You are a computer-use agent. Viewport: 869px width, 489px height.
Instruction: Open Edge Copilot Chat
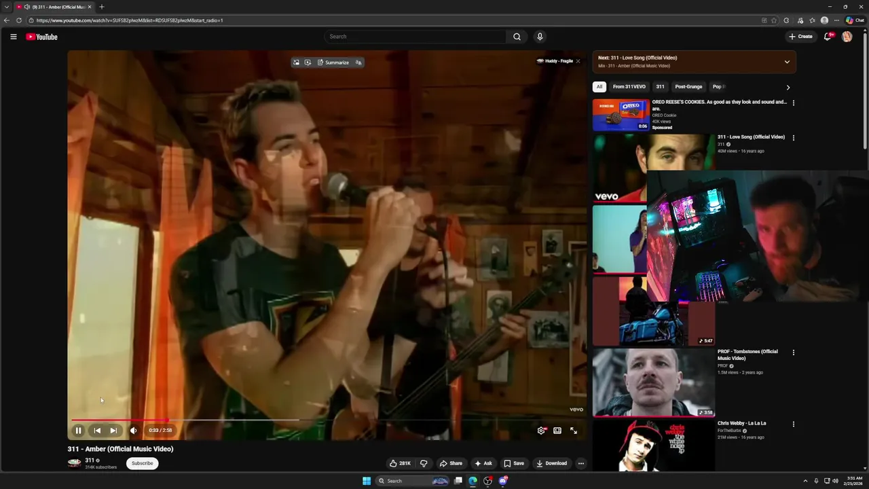click(854, 20)
